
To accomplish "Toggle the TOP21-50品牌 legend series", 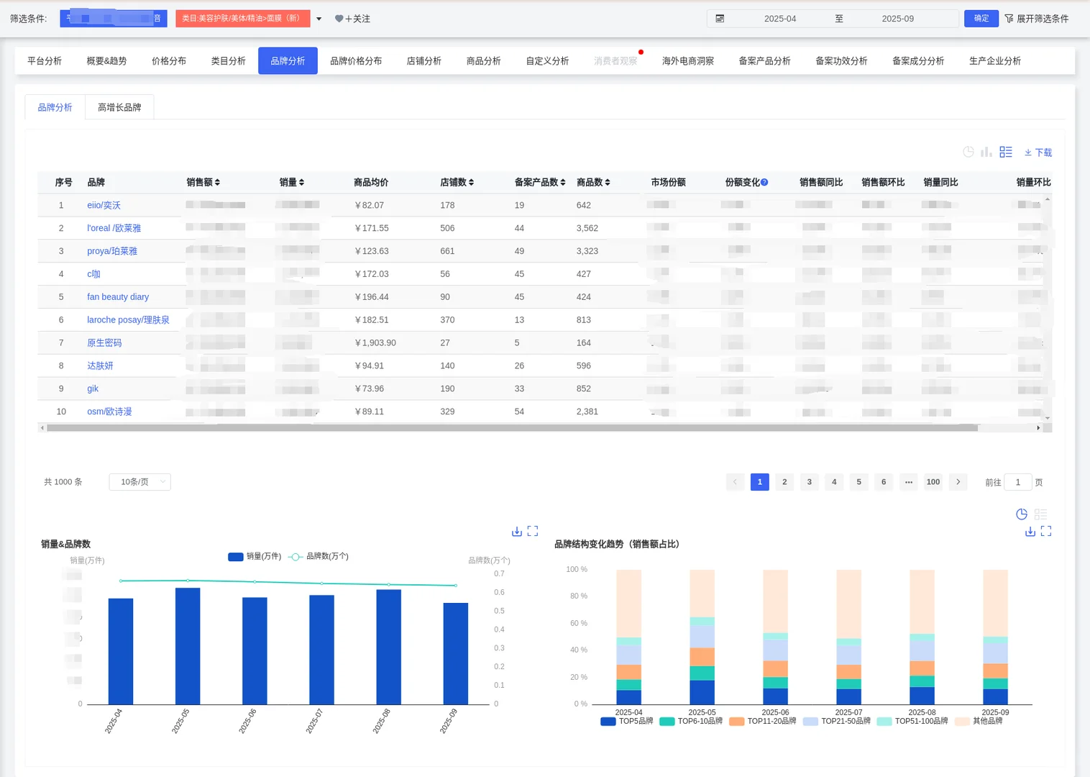I will tap(837, 721).
